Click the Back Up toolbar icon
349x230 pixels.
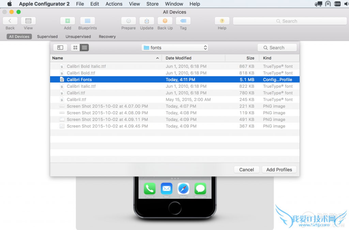pos(165,21)
